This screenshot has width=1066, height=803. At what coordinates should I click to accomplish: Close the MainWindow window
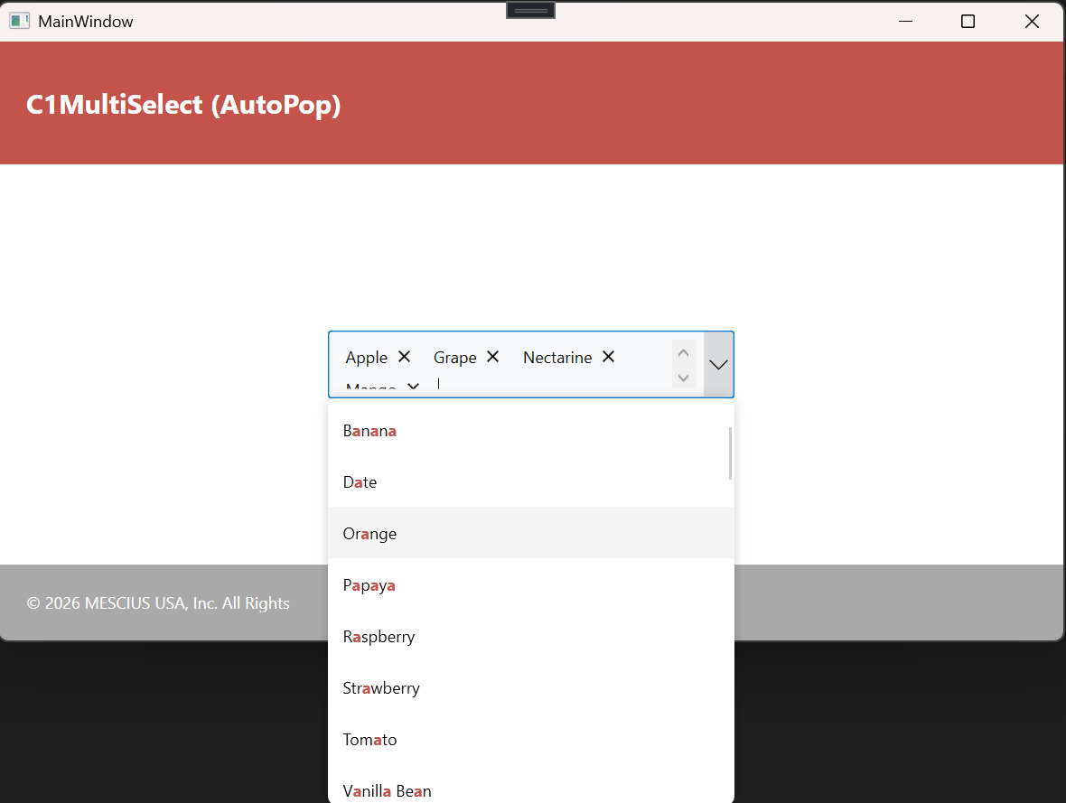tap(1032, 21)
